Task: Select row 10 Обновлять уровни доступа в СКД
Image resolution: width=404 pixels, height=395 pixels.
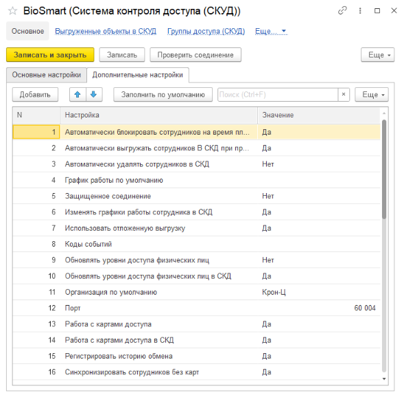Action: pyautogui.click(x=196, y=276)
